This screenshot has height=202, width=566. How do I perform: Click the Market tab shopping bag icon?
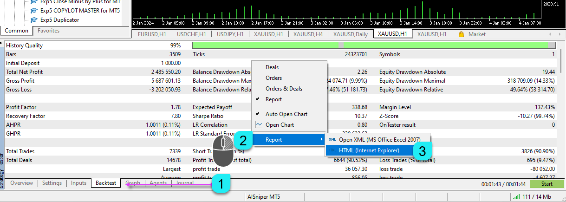461,34
